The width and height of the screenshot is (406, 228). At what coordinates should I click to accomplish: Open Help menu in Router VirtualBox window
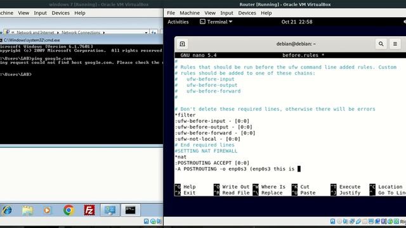point(266,13)
